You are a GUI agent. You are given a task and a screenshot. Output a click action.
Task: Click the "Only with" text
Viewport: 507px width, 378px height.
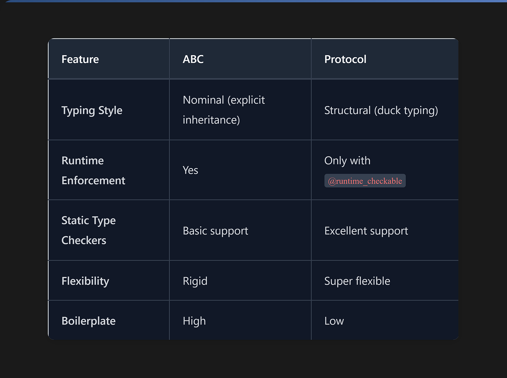point(347,161)
